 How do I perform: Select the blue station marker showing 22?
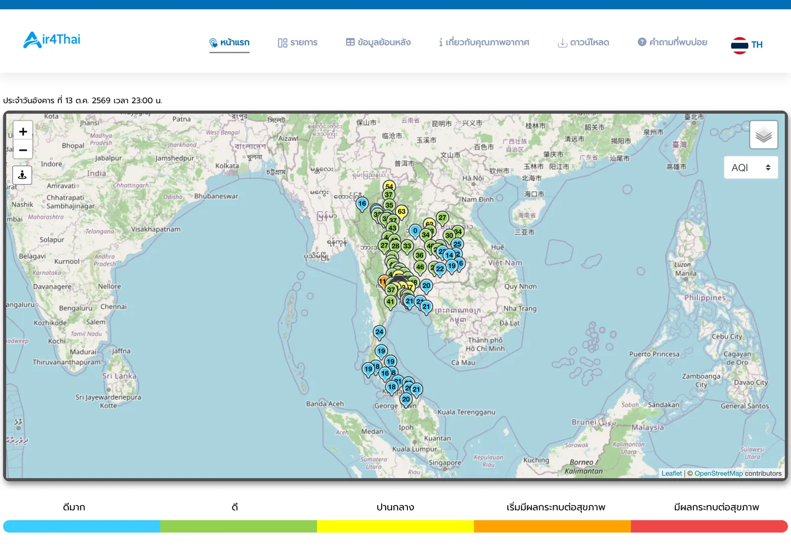439,270
